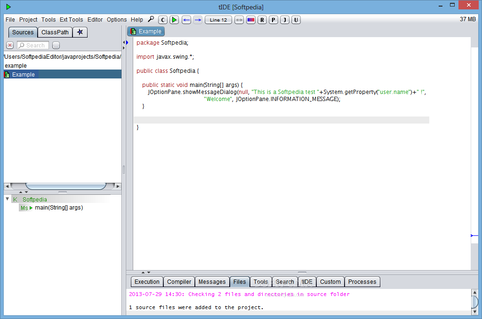Go forward with the blue right arrow
The image size is (482, 319).
click(198, 20)
